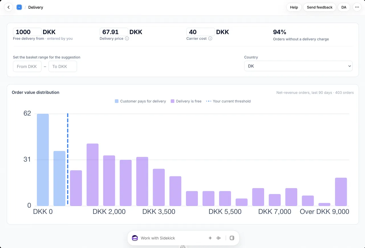Add attachment with Sidekick plus icon
This screenshot has height=248, width=365.
(x=210, y=238)
